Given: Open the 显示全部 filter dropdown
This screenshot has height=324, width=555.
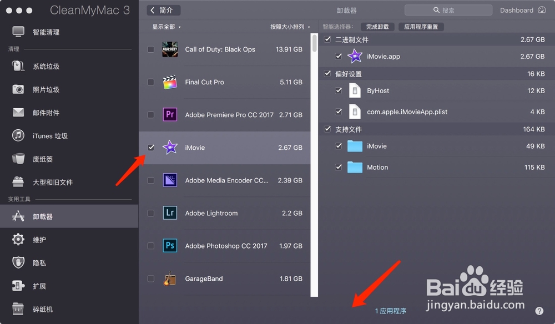Looking at the screenshot, I should 167,27.
